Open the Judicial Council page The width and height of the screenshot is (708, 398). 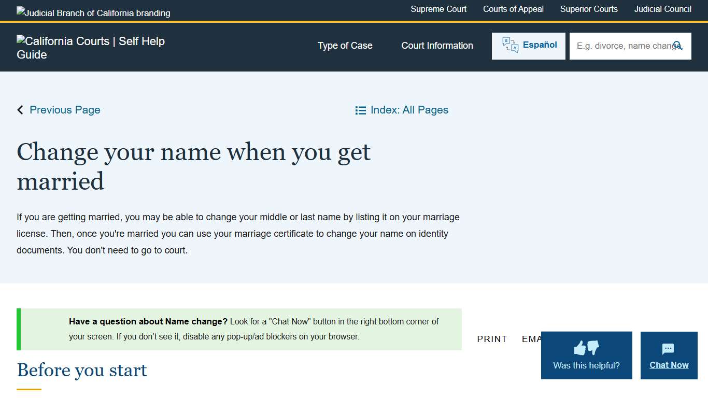(x=662, y=9)
